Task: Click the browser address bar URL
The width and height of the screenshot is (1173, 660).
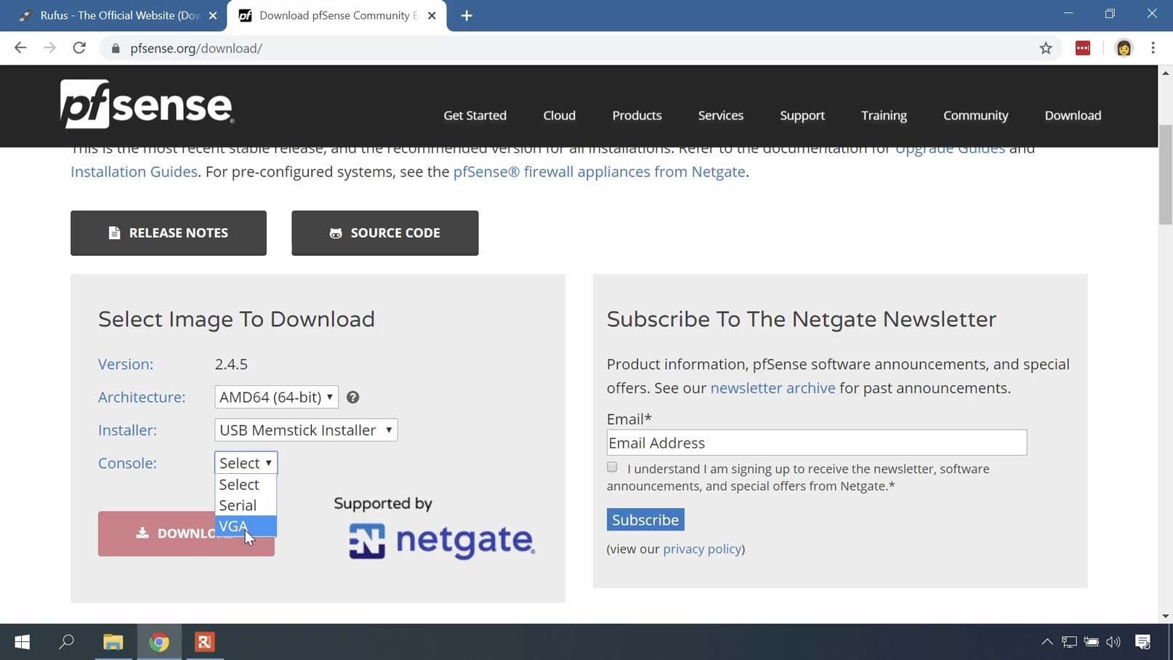Action: click(x=196, y=48)
